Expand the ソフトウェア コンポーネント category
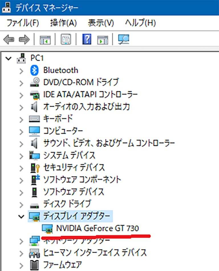 pyautogui.click(x=21, y=181)
